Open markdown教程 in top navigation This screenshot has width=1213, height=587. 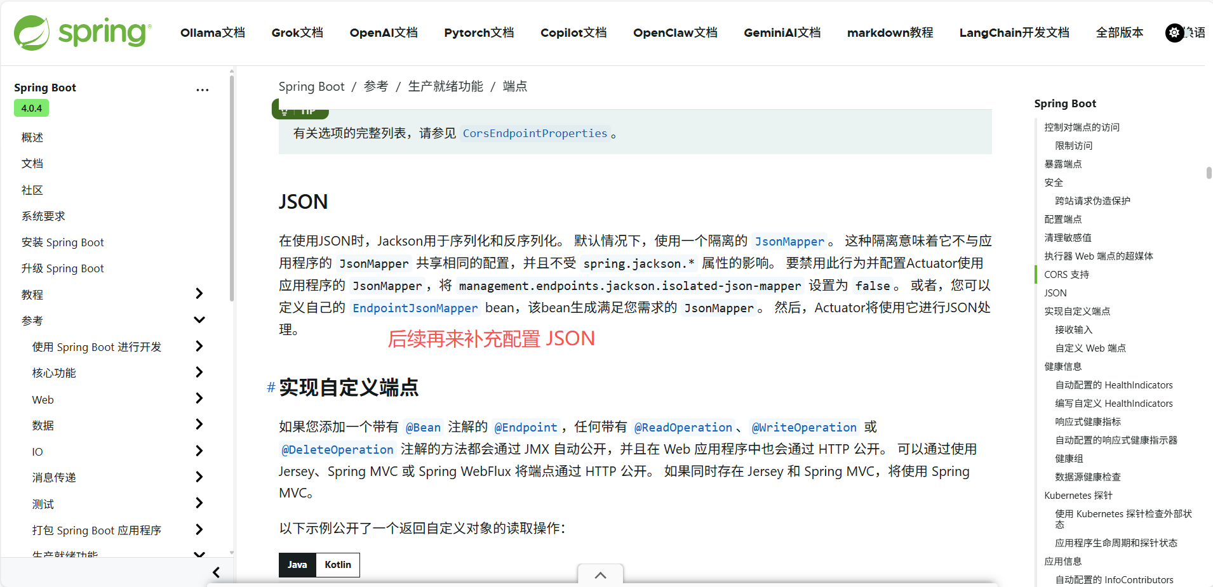890,33
